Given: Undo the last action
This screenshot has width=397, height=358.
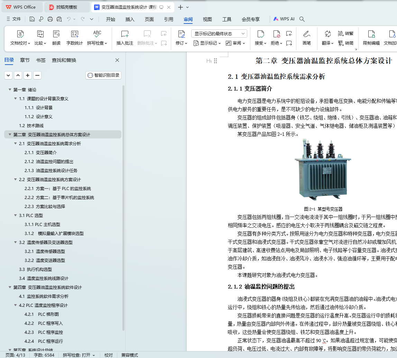Looking at the screenshot, I should (x=68, y=19).
